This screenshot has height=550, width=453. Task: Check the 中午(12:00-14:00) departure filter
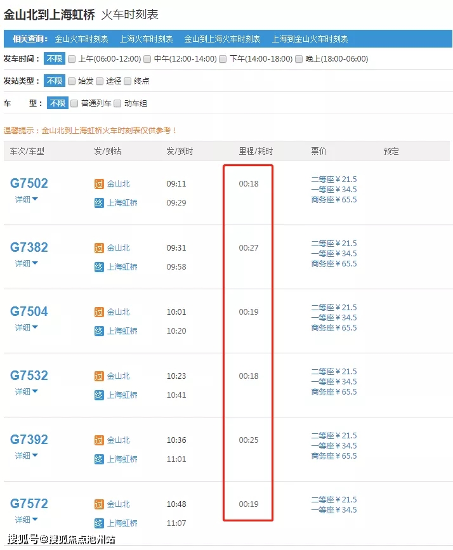point(147,59)
